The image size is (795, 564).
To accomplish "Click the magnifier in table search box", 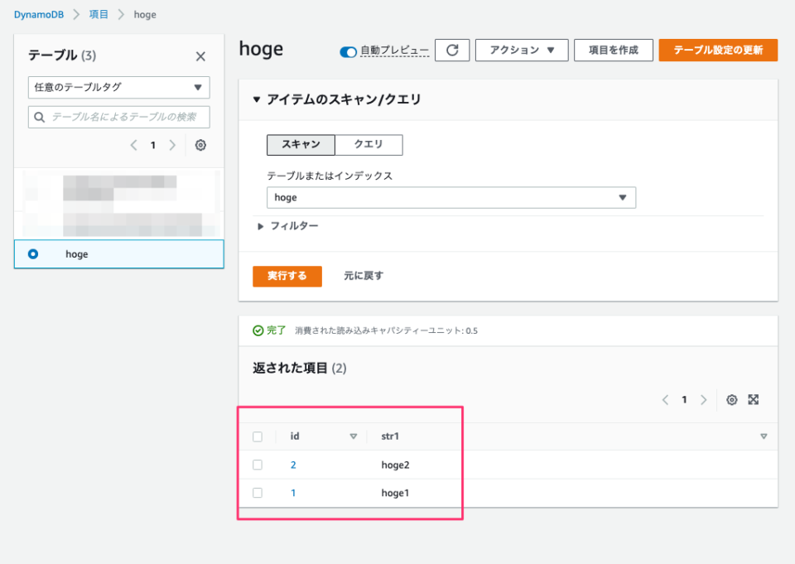I will [x=40, y=117].
